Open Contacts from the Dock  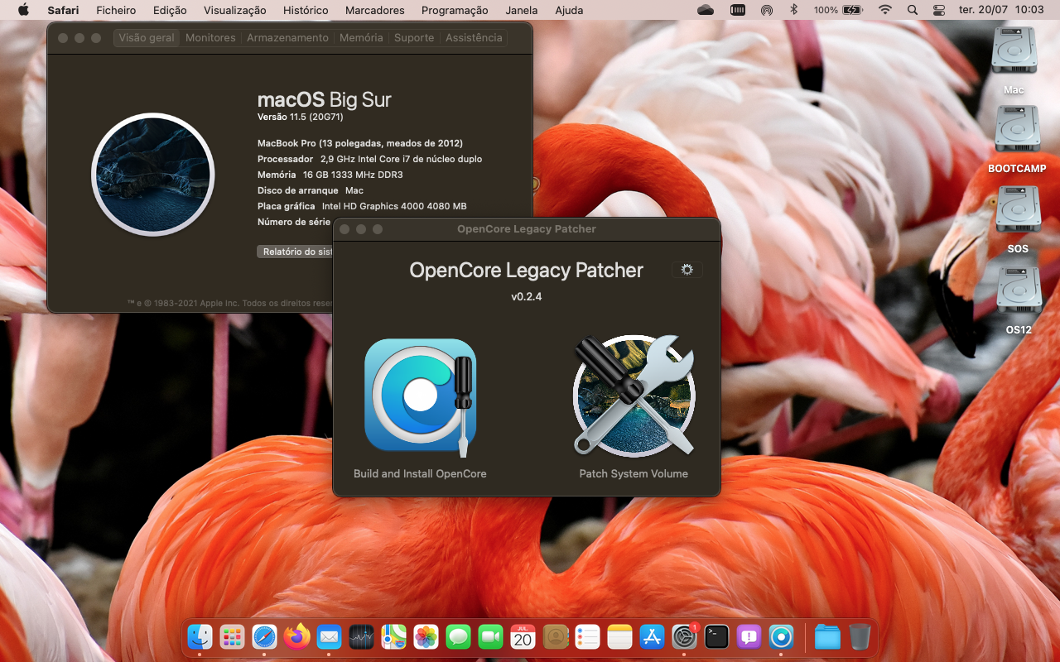coord(555,636)
